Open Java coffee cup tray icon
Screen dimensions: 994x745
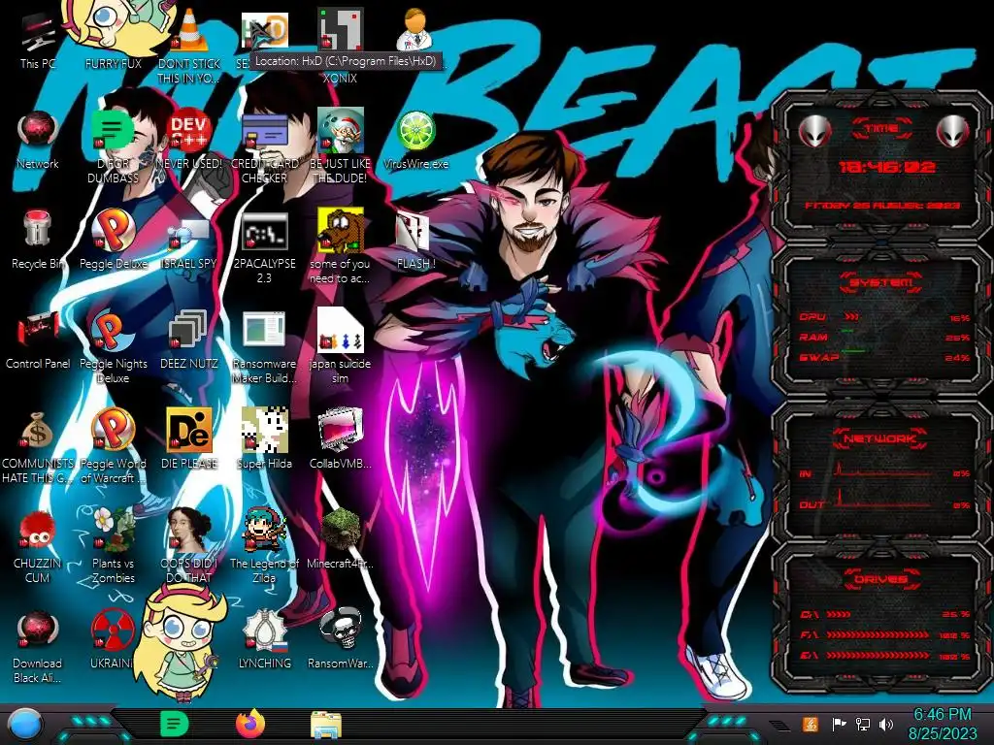pyautogui.click(x=811, y=724)
